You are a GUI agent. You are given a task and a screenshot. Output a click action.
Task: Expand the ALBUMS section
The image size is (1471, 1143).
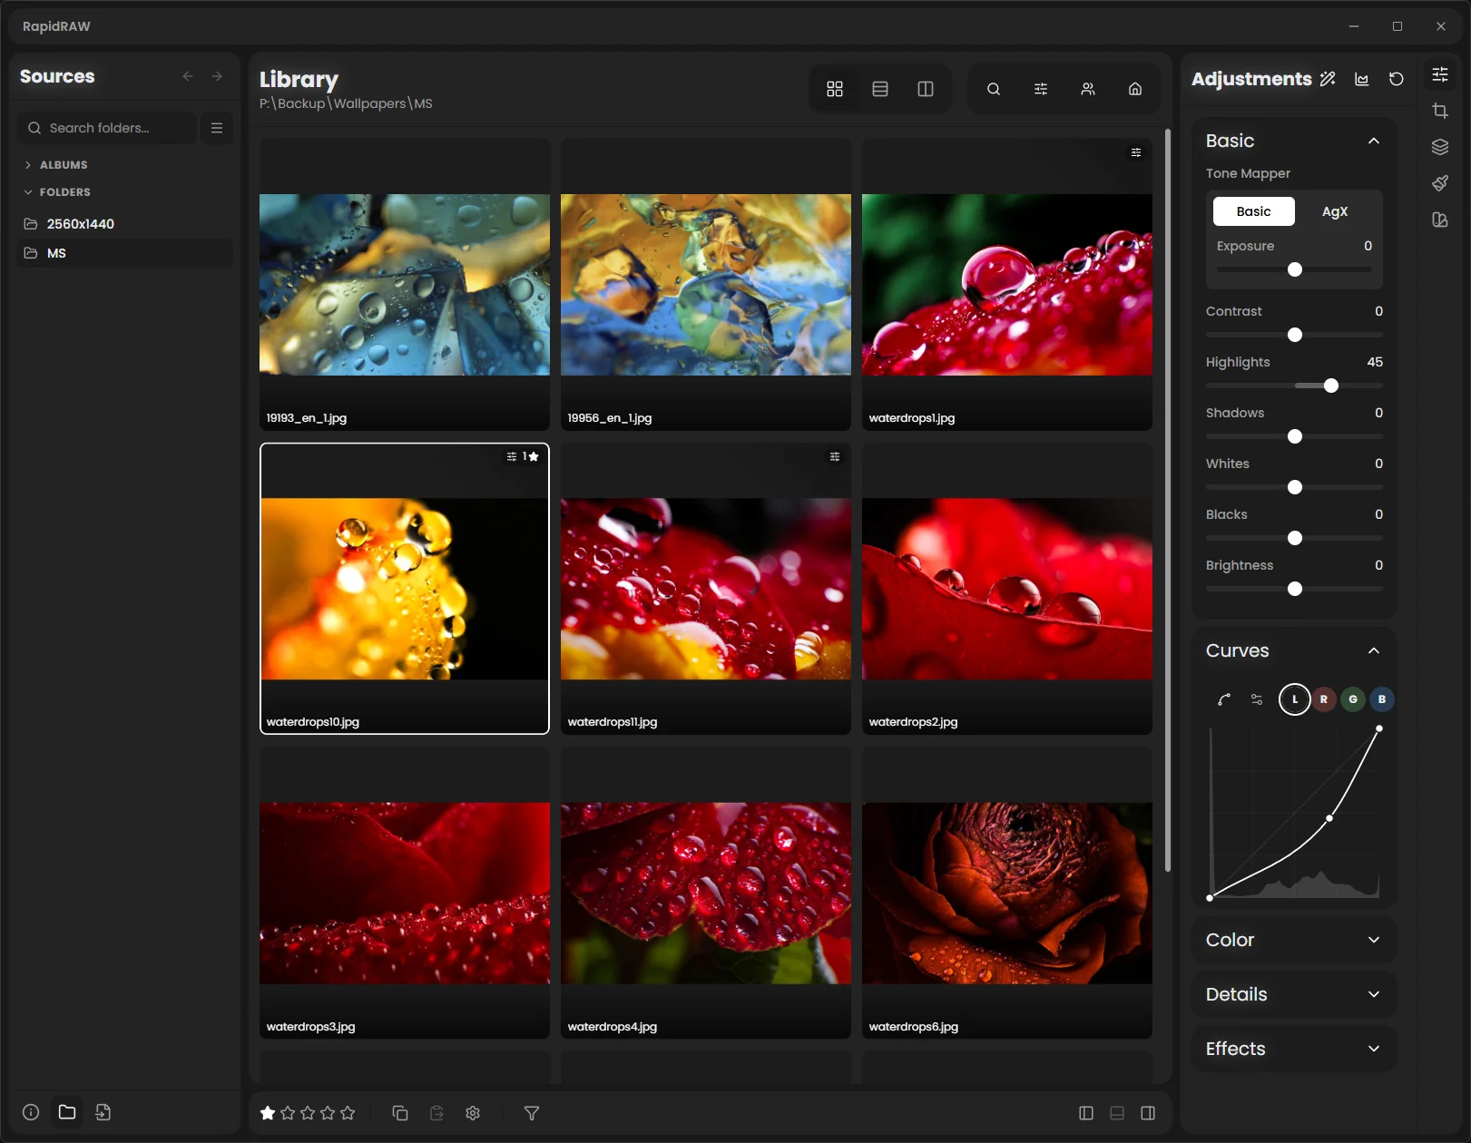pos(56,165)
